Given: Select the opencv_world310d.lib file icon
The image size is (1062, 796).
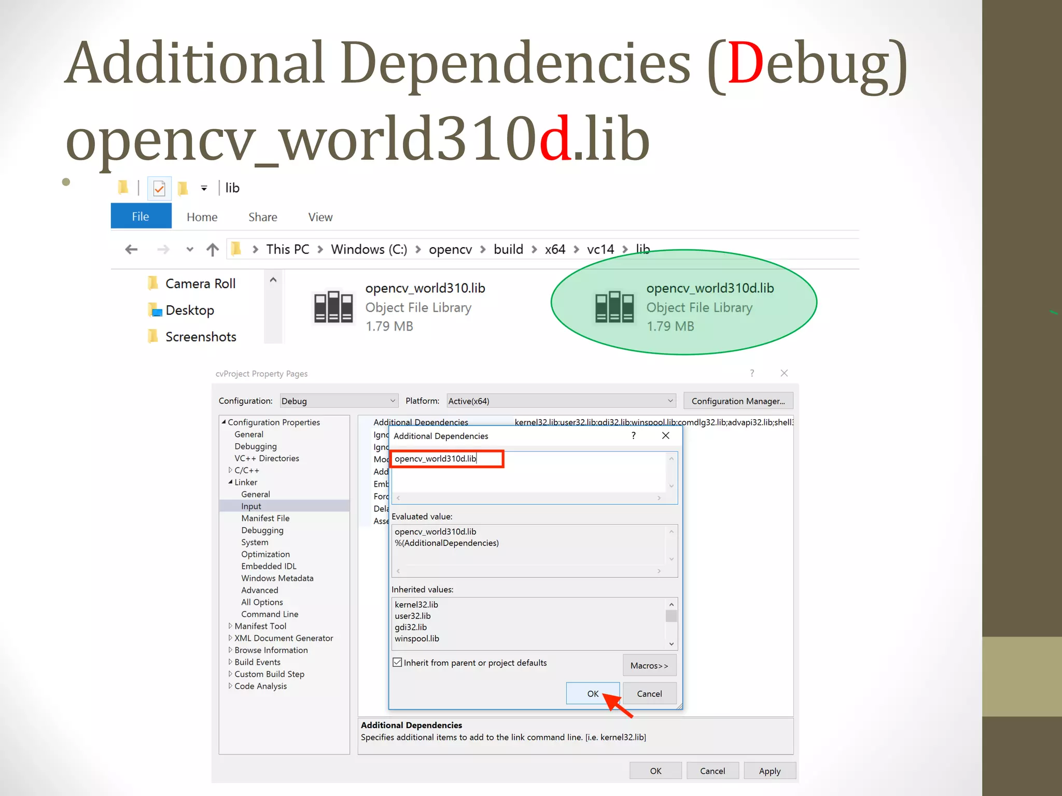Looking at the screenshot, I should (x=614, y=307).
